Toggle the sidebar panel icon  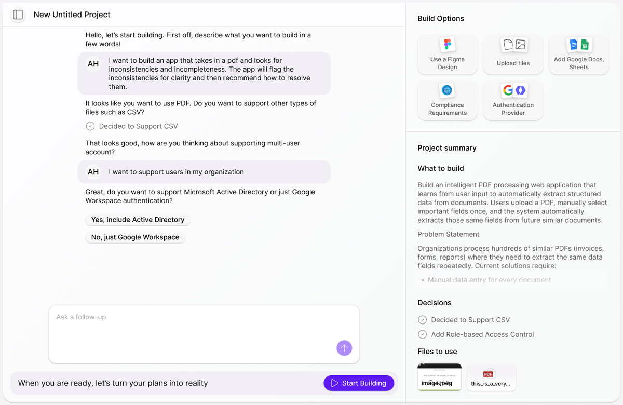coord(18,15)
